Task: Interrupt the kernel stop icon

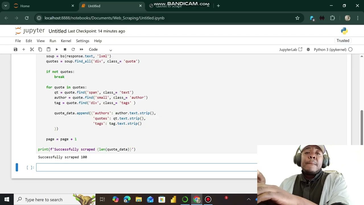Action: [x=65, y=50]
